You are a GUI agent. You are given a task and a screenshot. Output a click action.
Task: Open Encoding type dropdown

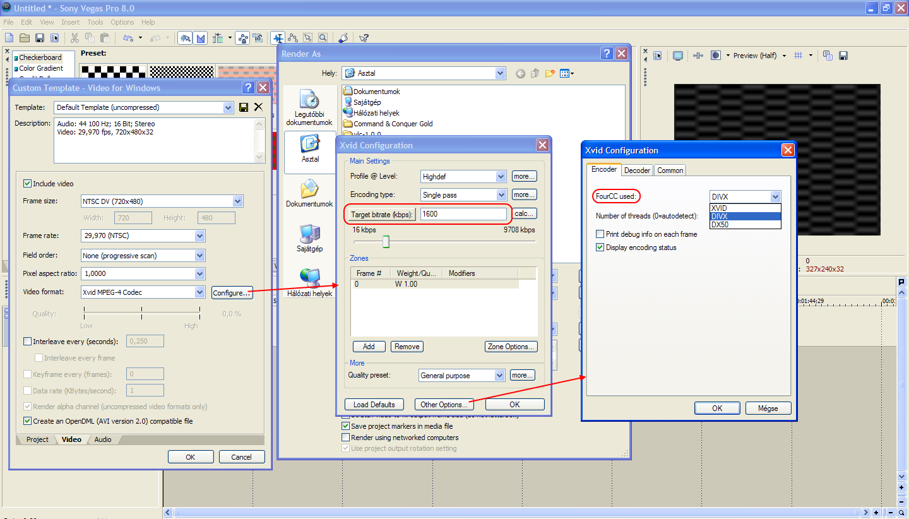501,195
